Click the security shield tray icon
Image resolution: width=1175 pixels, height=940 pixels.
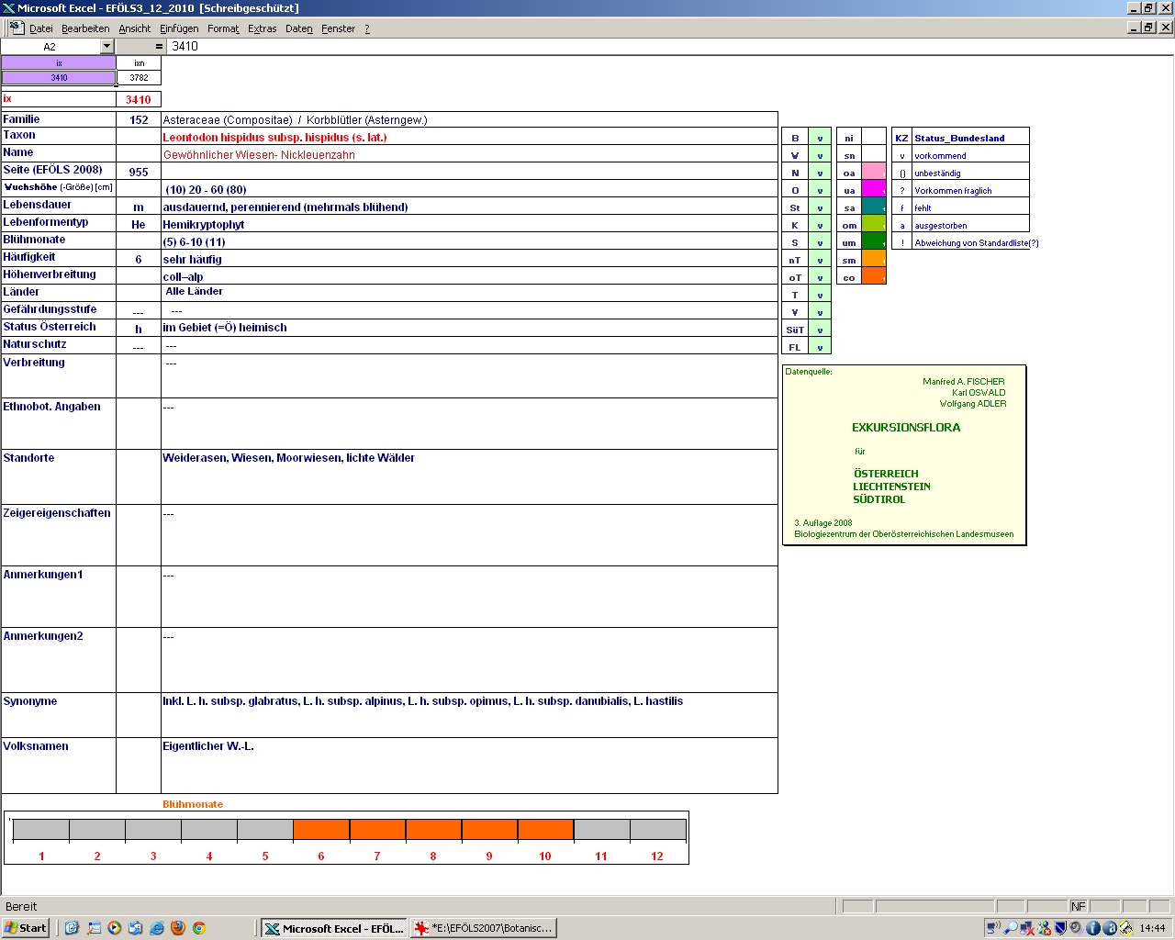1060,928
